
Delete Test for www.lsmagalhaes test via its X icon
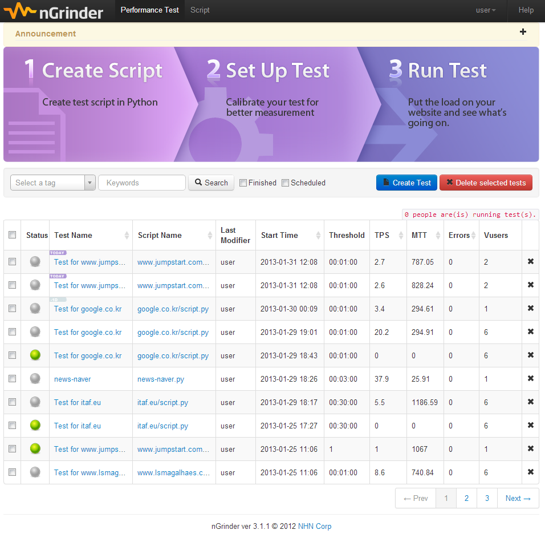(530, 472)
